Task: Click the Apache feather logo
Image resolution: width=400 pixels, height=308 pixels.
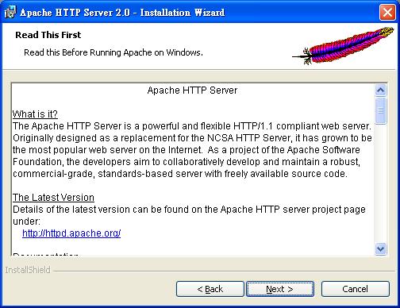Action: [x=343, y=45]
